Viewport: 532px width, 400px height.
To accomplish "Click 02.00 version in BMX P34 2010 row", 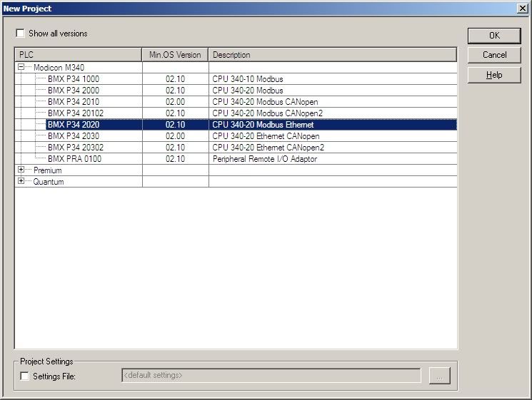I will tap(175, 102).
